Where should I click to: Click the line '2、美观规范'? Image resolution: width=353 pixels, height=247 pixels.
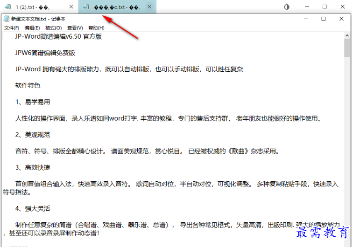tap(33, 135)
